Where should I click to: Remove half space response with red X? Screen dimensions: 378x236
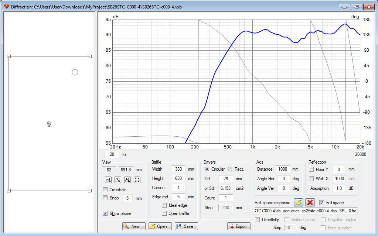point(310,202)
